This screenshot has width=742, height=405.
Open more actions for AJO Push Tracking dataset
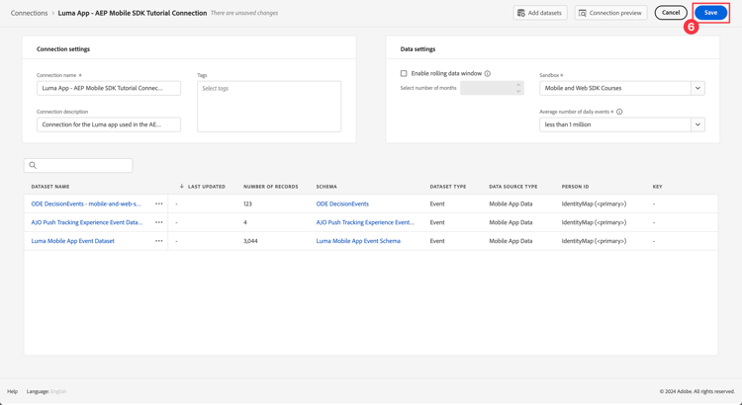coord(159,222)
